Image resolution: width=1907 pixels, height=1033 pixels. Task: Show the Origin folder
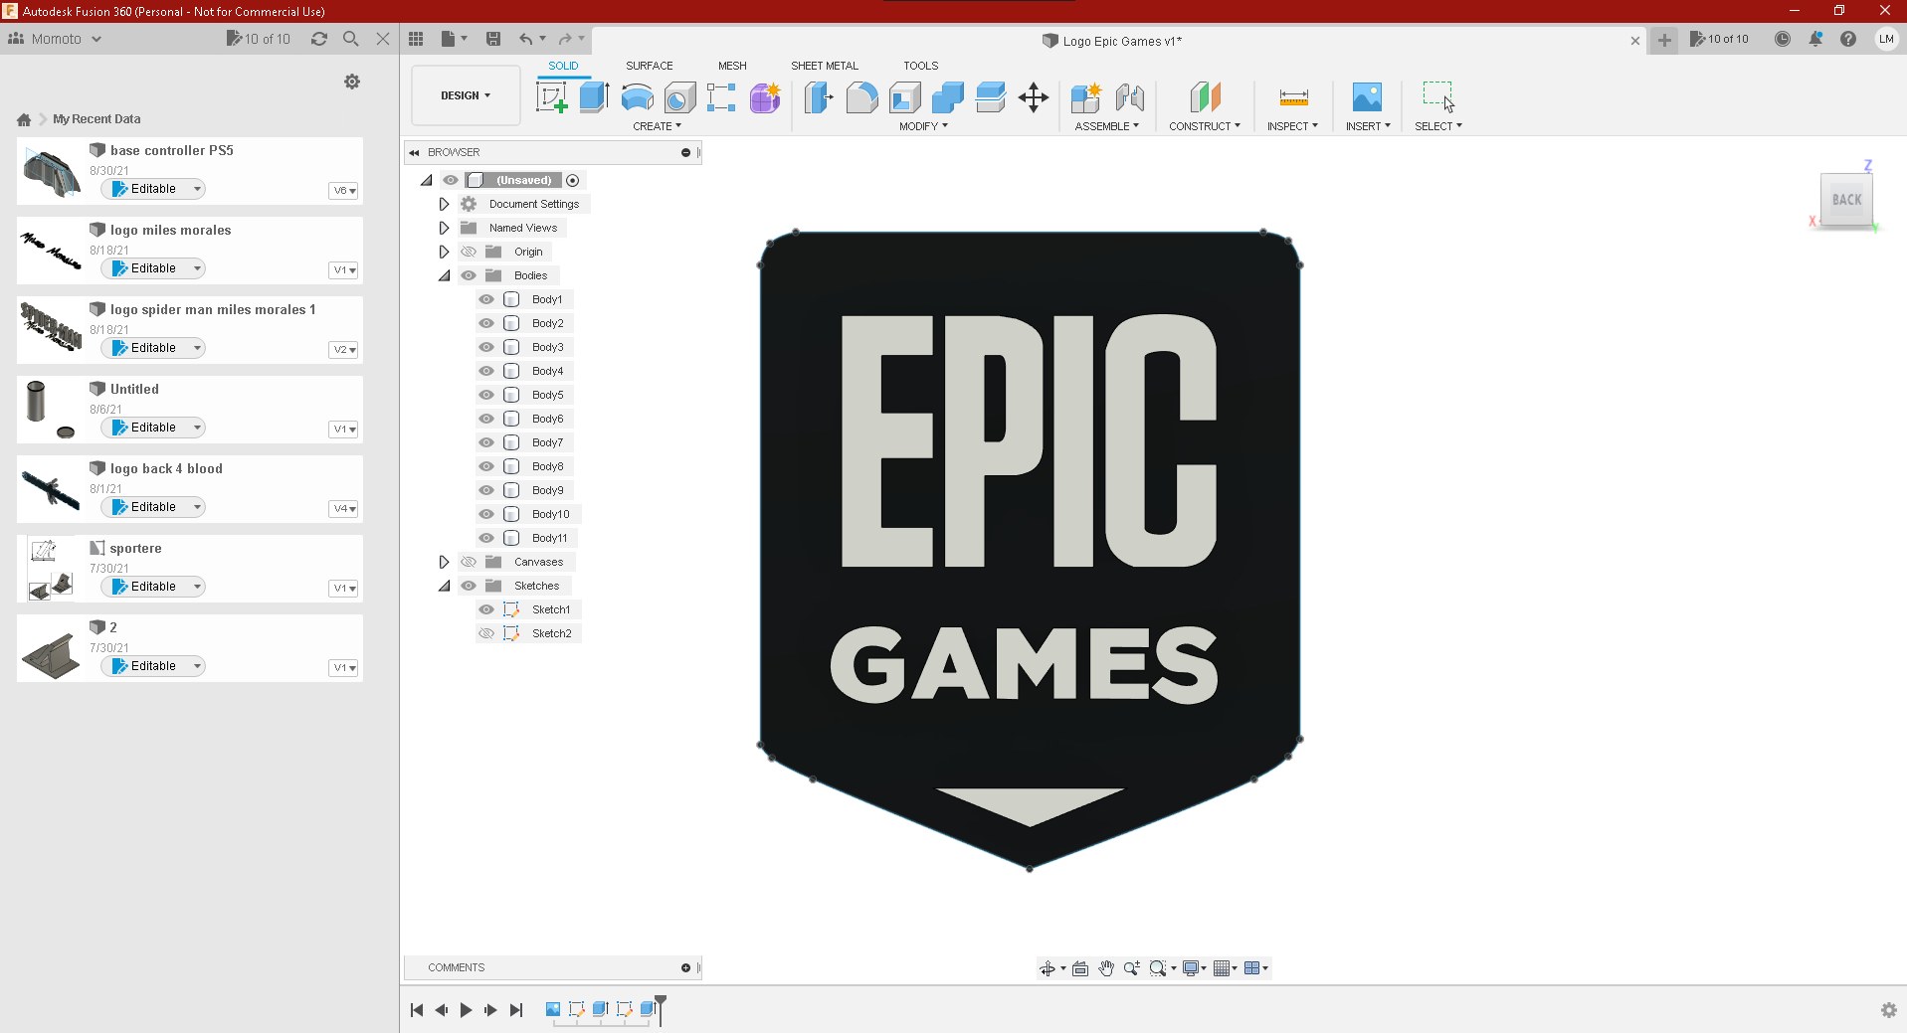coord(469,252)
